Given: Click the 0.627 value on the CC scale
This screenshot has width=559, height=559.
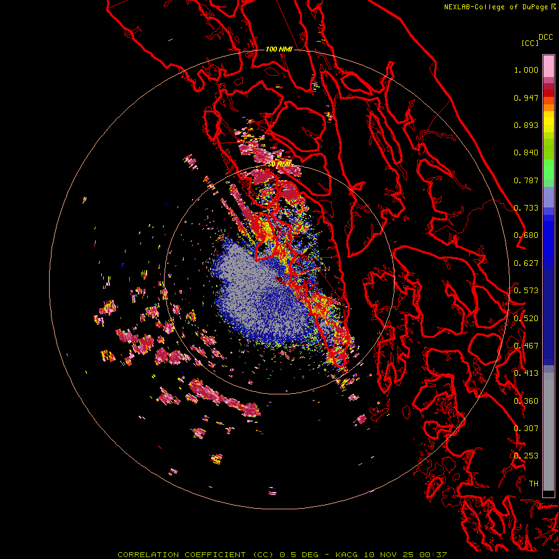Looking at the screenshot, I should tap(526, 263).
